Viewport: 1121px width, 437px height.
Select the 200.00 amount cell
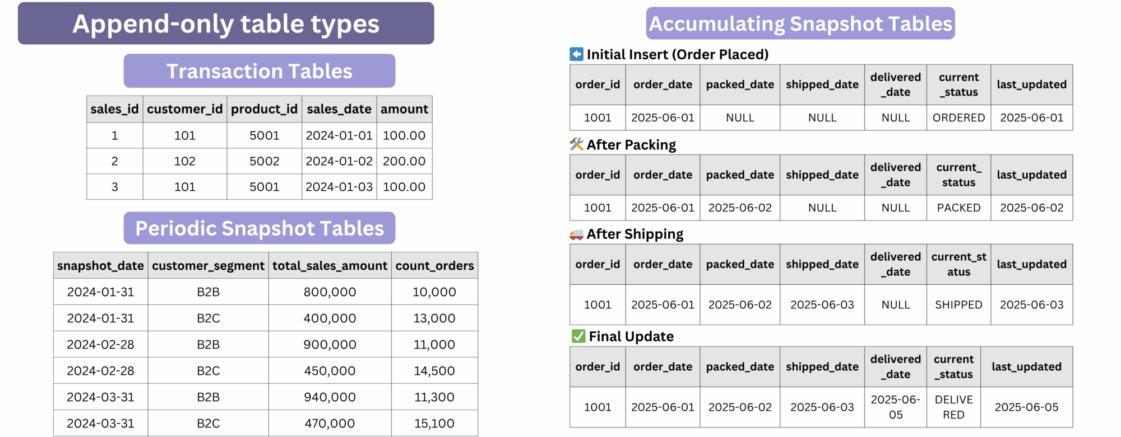click(404, 161)
